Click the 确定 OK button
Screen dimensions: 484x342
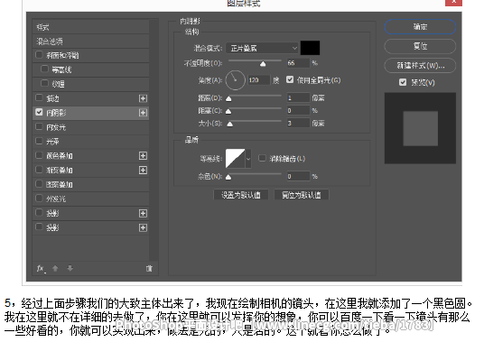pyautogui.click(x=420, y=27)
